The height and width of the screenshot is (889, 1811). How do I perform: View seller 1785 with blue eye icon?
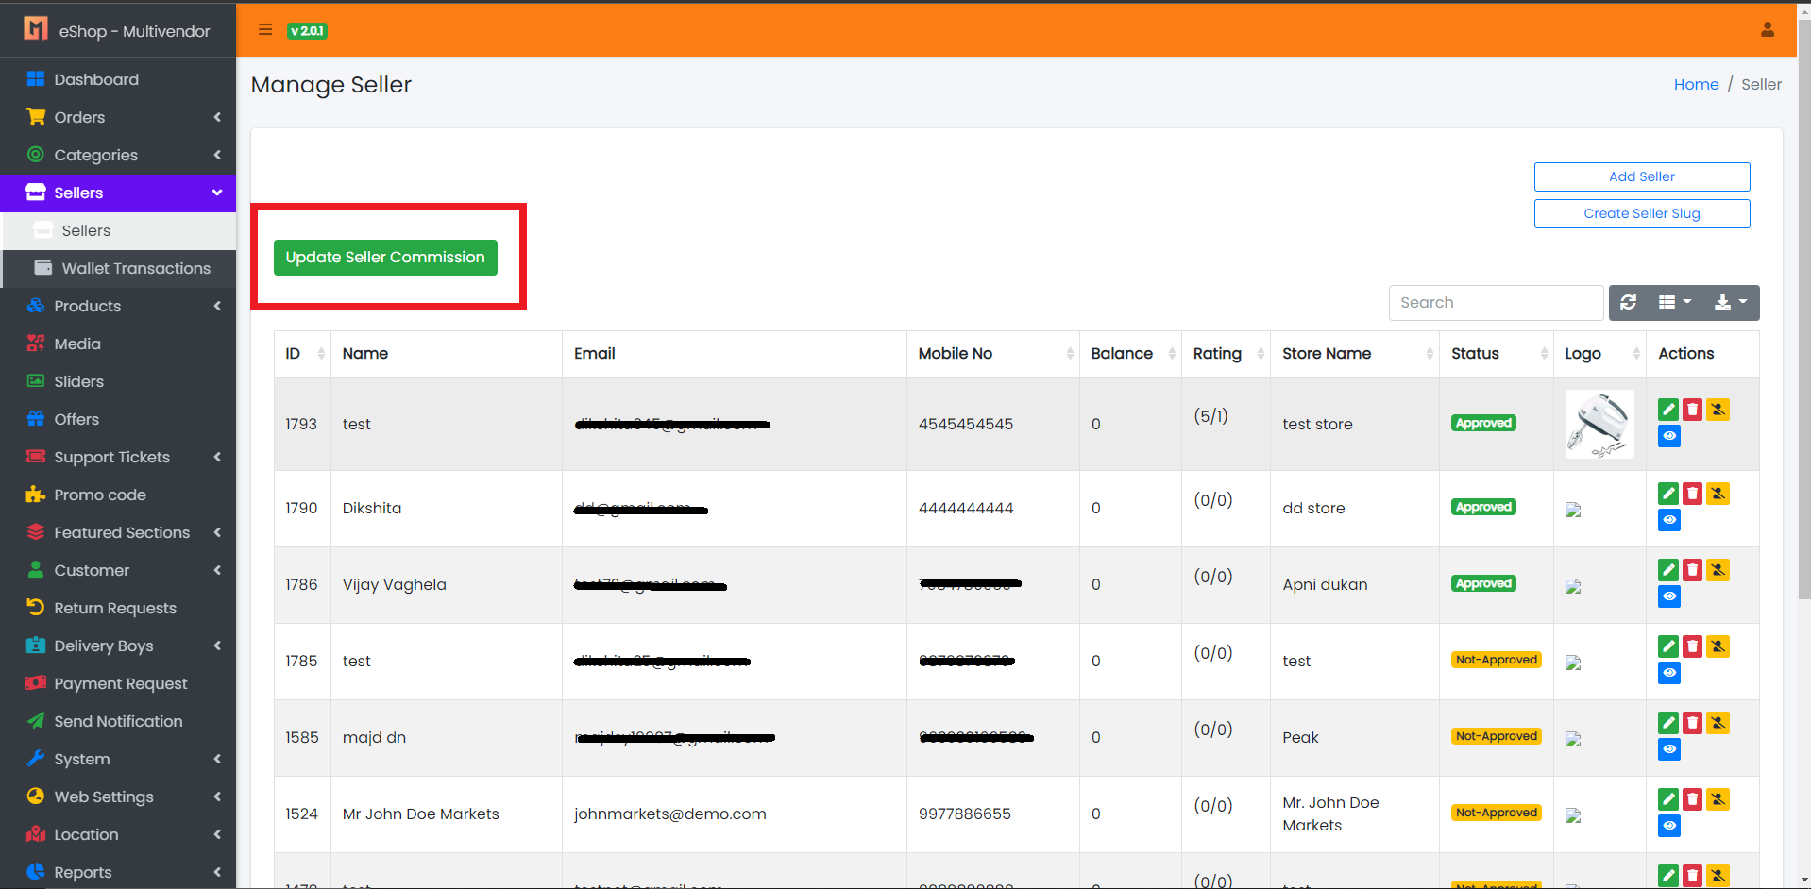1669,673
